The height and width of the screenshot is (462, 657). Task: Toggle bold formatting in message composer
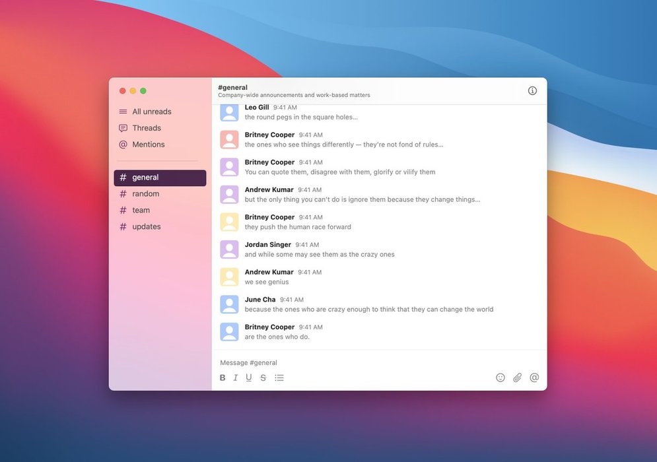(x=223, y=378)
